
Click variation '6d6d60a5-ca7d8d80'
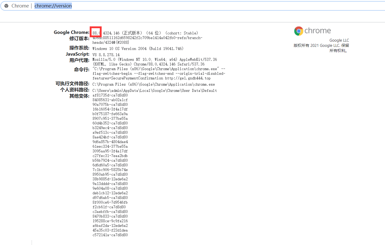(110, 165)
